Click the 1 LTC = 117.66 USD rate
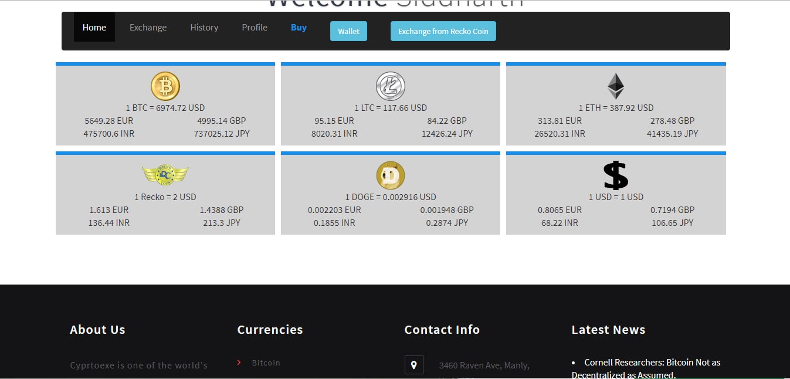The image size is (790, 379). pos(391,108)
